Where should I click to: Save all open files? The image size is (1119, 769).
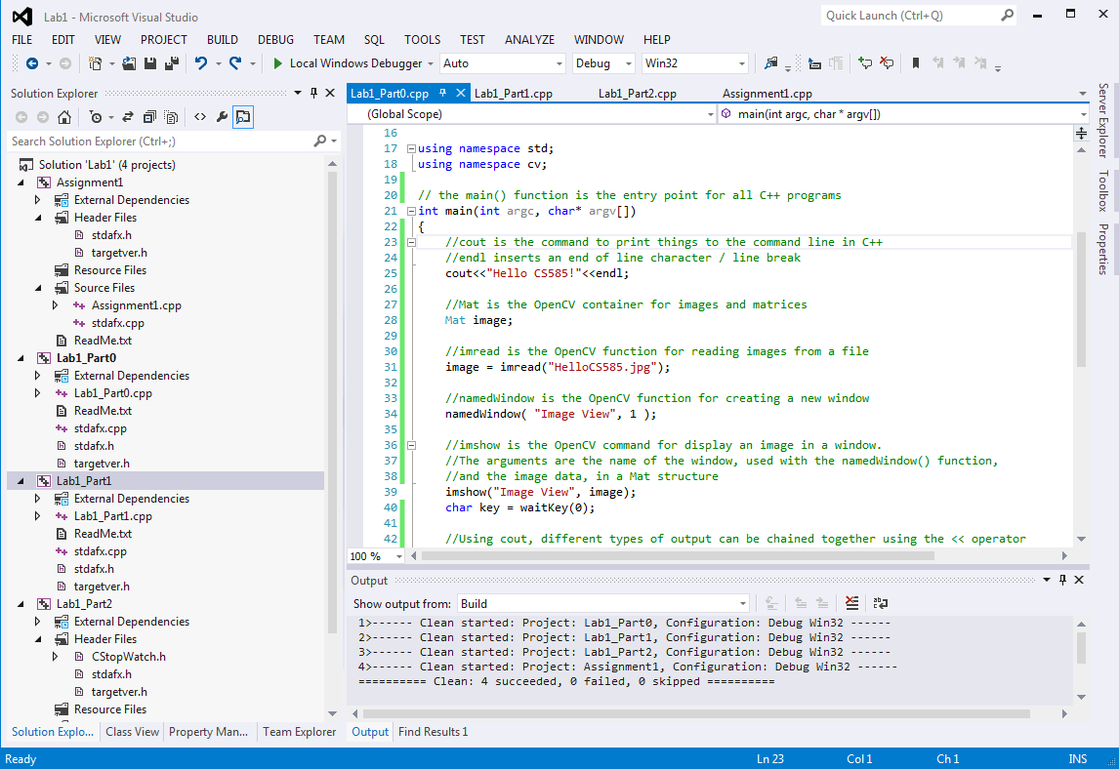coord(173,62)
